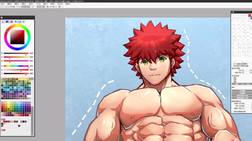This screenshot has width=252, height=141.
Task: Click the Flip Horizontal button
Action: (242, 91)
